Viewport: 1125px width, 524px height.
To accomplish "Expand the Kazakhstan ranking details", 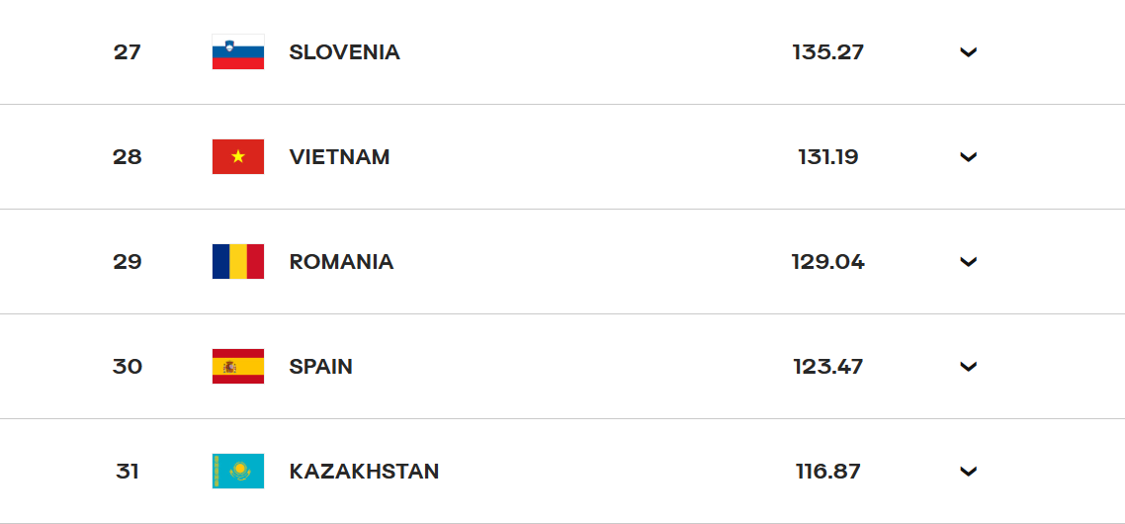I will (969, 471).
